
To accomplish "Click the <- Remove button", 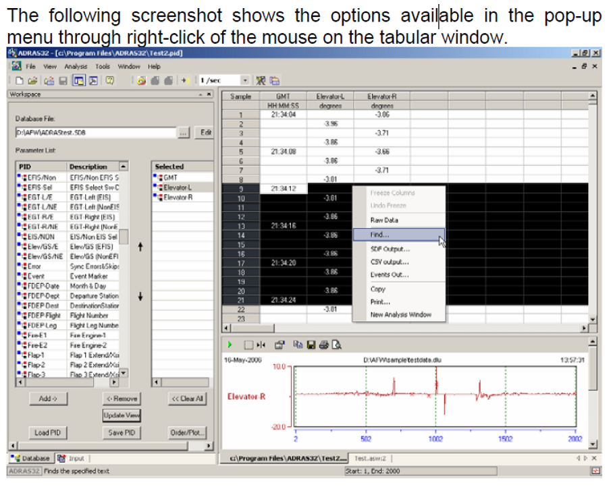I will (x=122, y=399).
